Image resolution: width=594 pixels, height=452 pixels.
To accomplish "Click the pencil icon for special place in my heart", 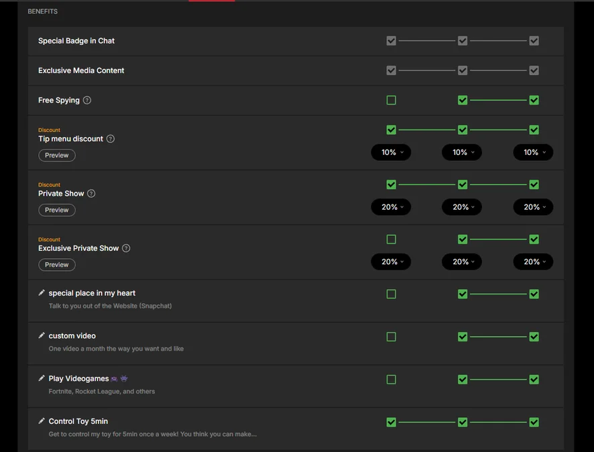I will [x=42, y=293].
